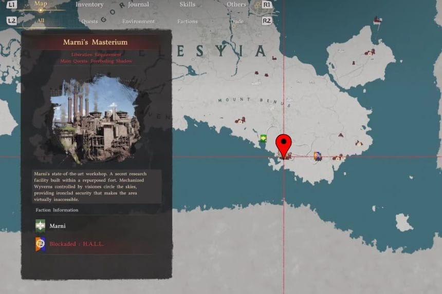Select red camp icon on the northeast island
The width and height of the screenshot is (442, 294).
[x=370, y=52]
